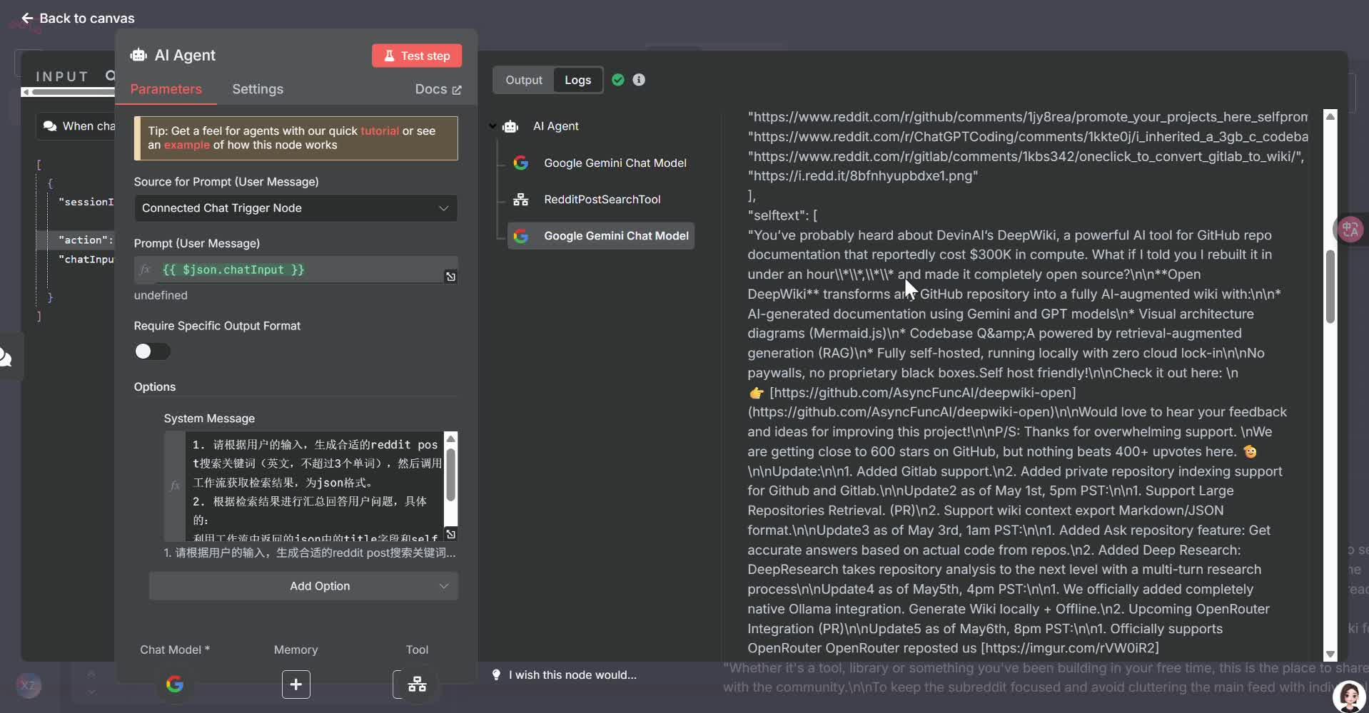Expand the Prompt field editor icon
This screenshot has width=1369, height=713.
tap(450, 277)
